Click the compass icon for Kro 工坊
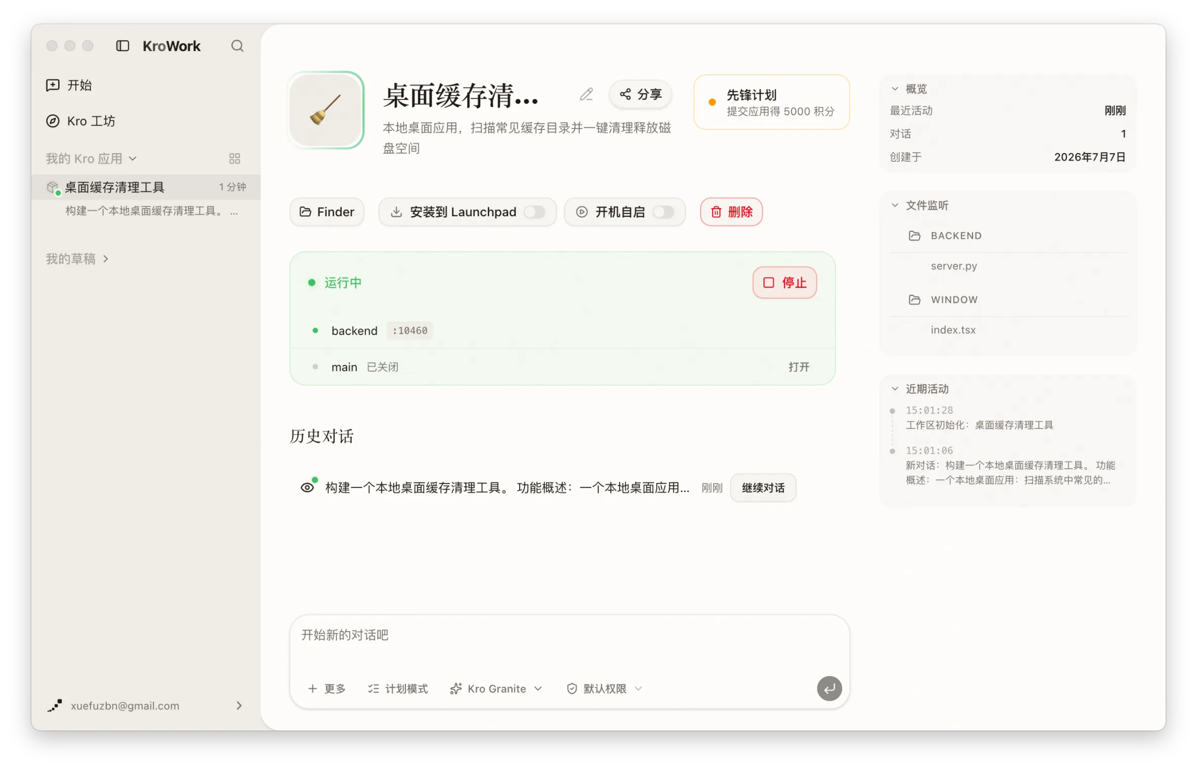 point(53,121)
